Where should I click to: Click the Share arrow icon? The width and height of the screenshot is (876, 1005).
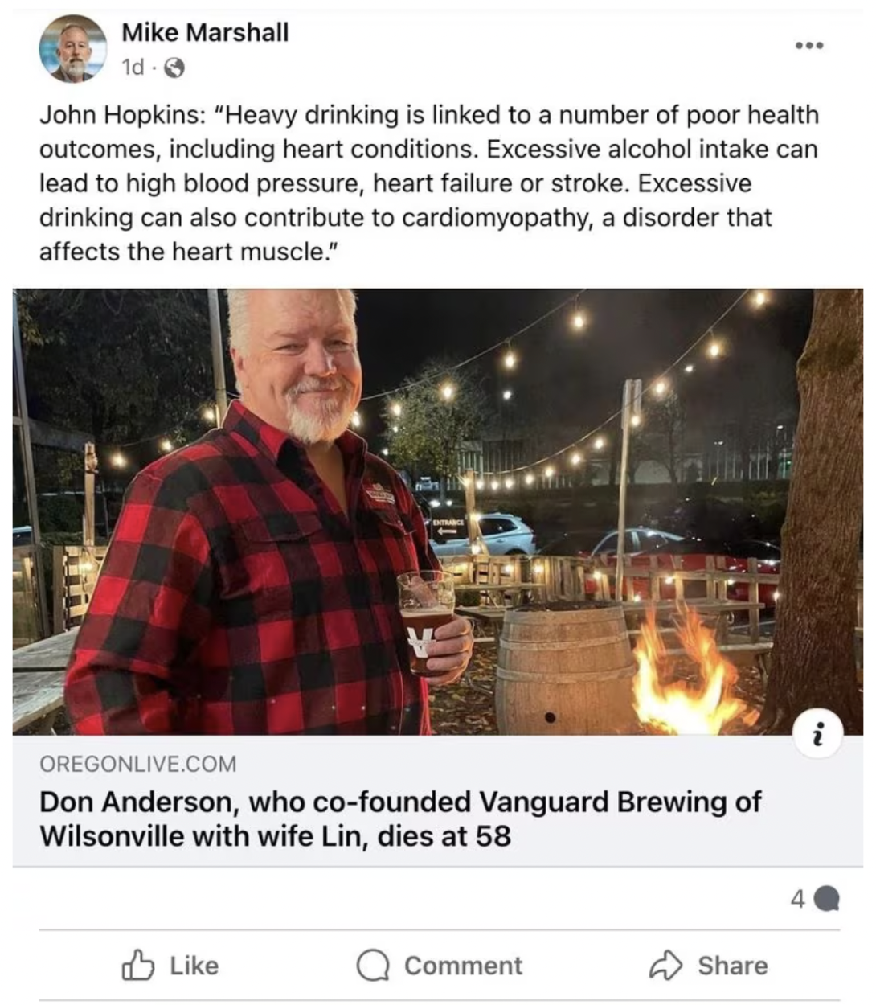[x=665, y=965]
